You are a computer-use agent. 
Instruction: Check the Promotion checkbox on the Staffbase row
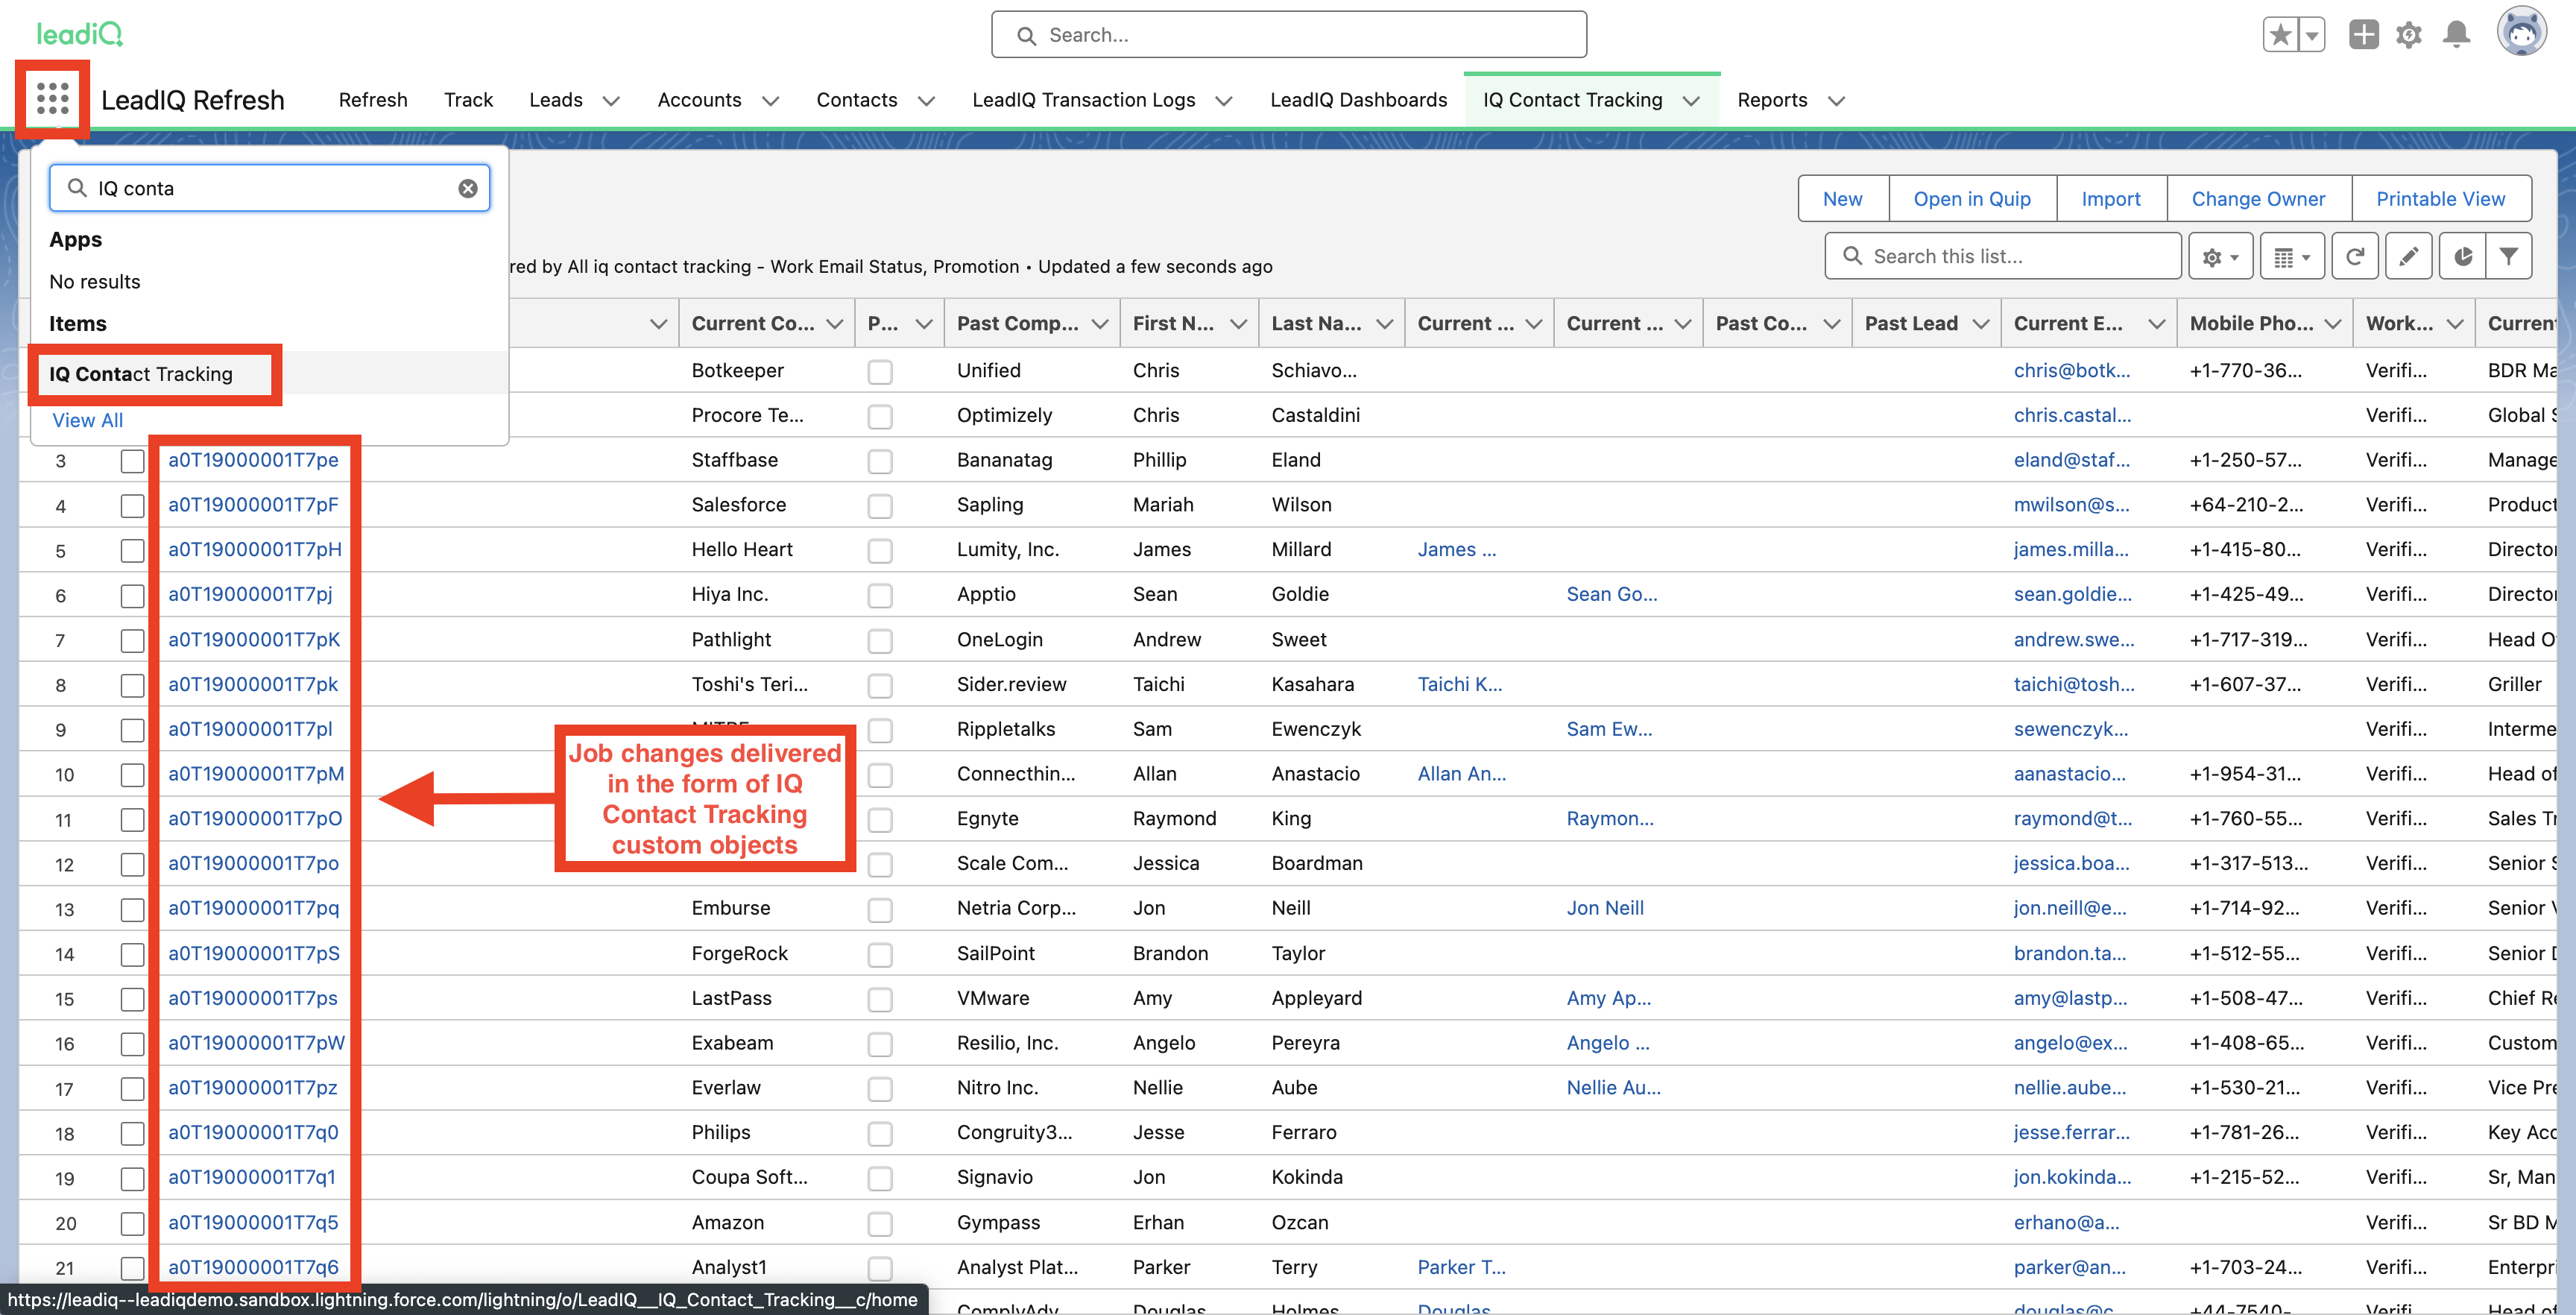tap(880, 461)
